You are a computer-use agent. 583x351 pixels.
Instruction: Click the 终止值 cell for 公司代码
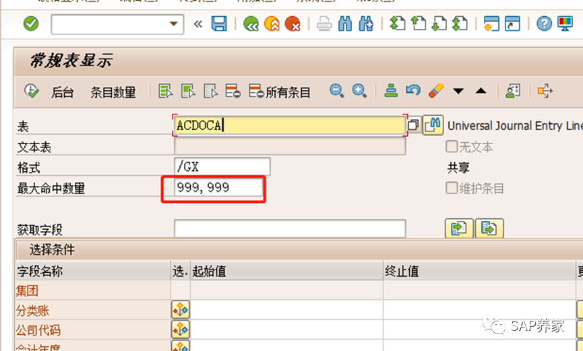tap(479, 329)
